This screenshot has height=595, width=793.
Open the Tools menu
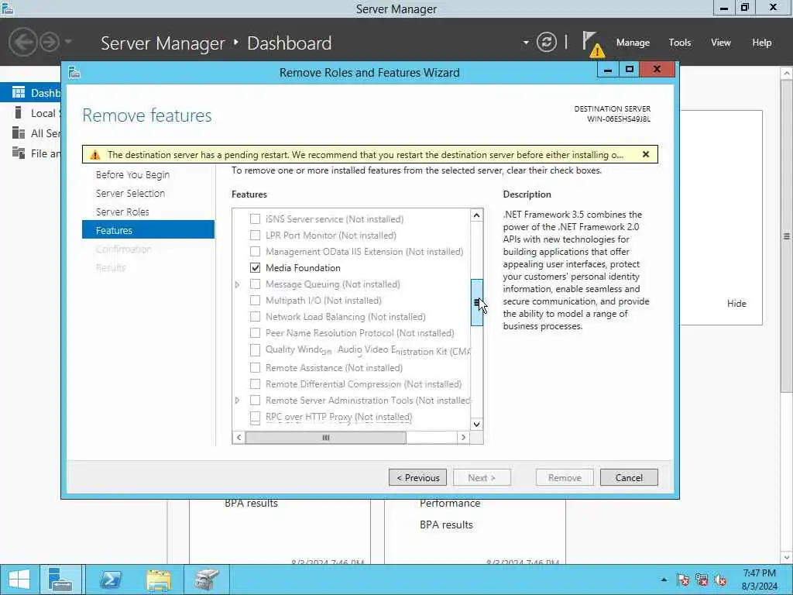click(x=680, y=43)
